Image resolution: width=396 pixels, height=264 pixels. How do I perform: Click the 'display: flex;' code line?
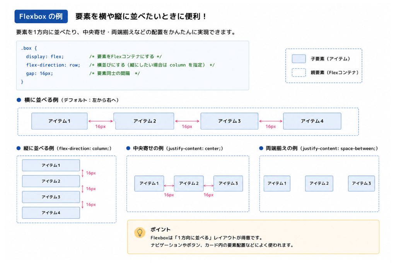(x=45, y=56)
